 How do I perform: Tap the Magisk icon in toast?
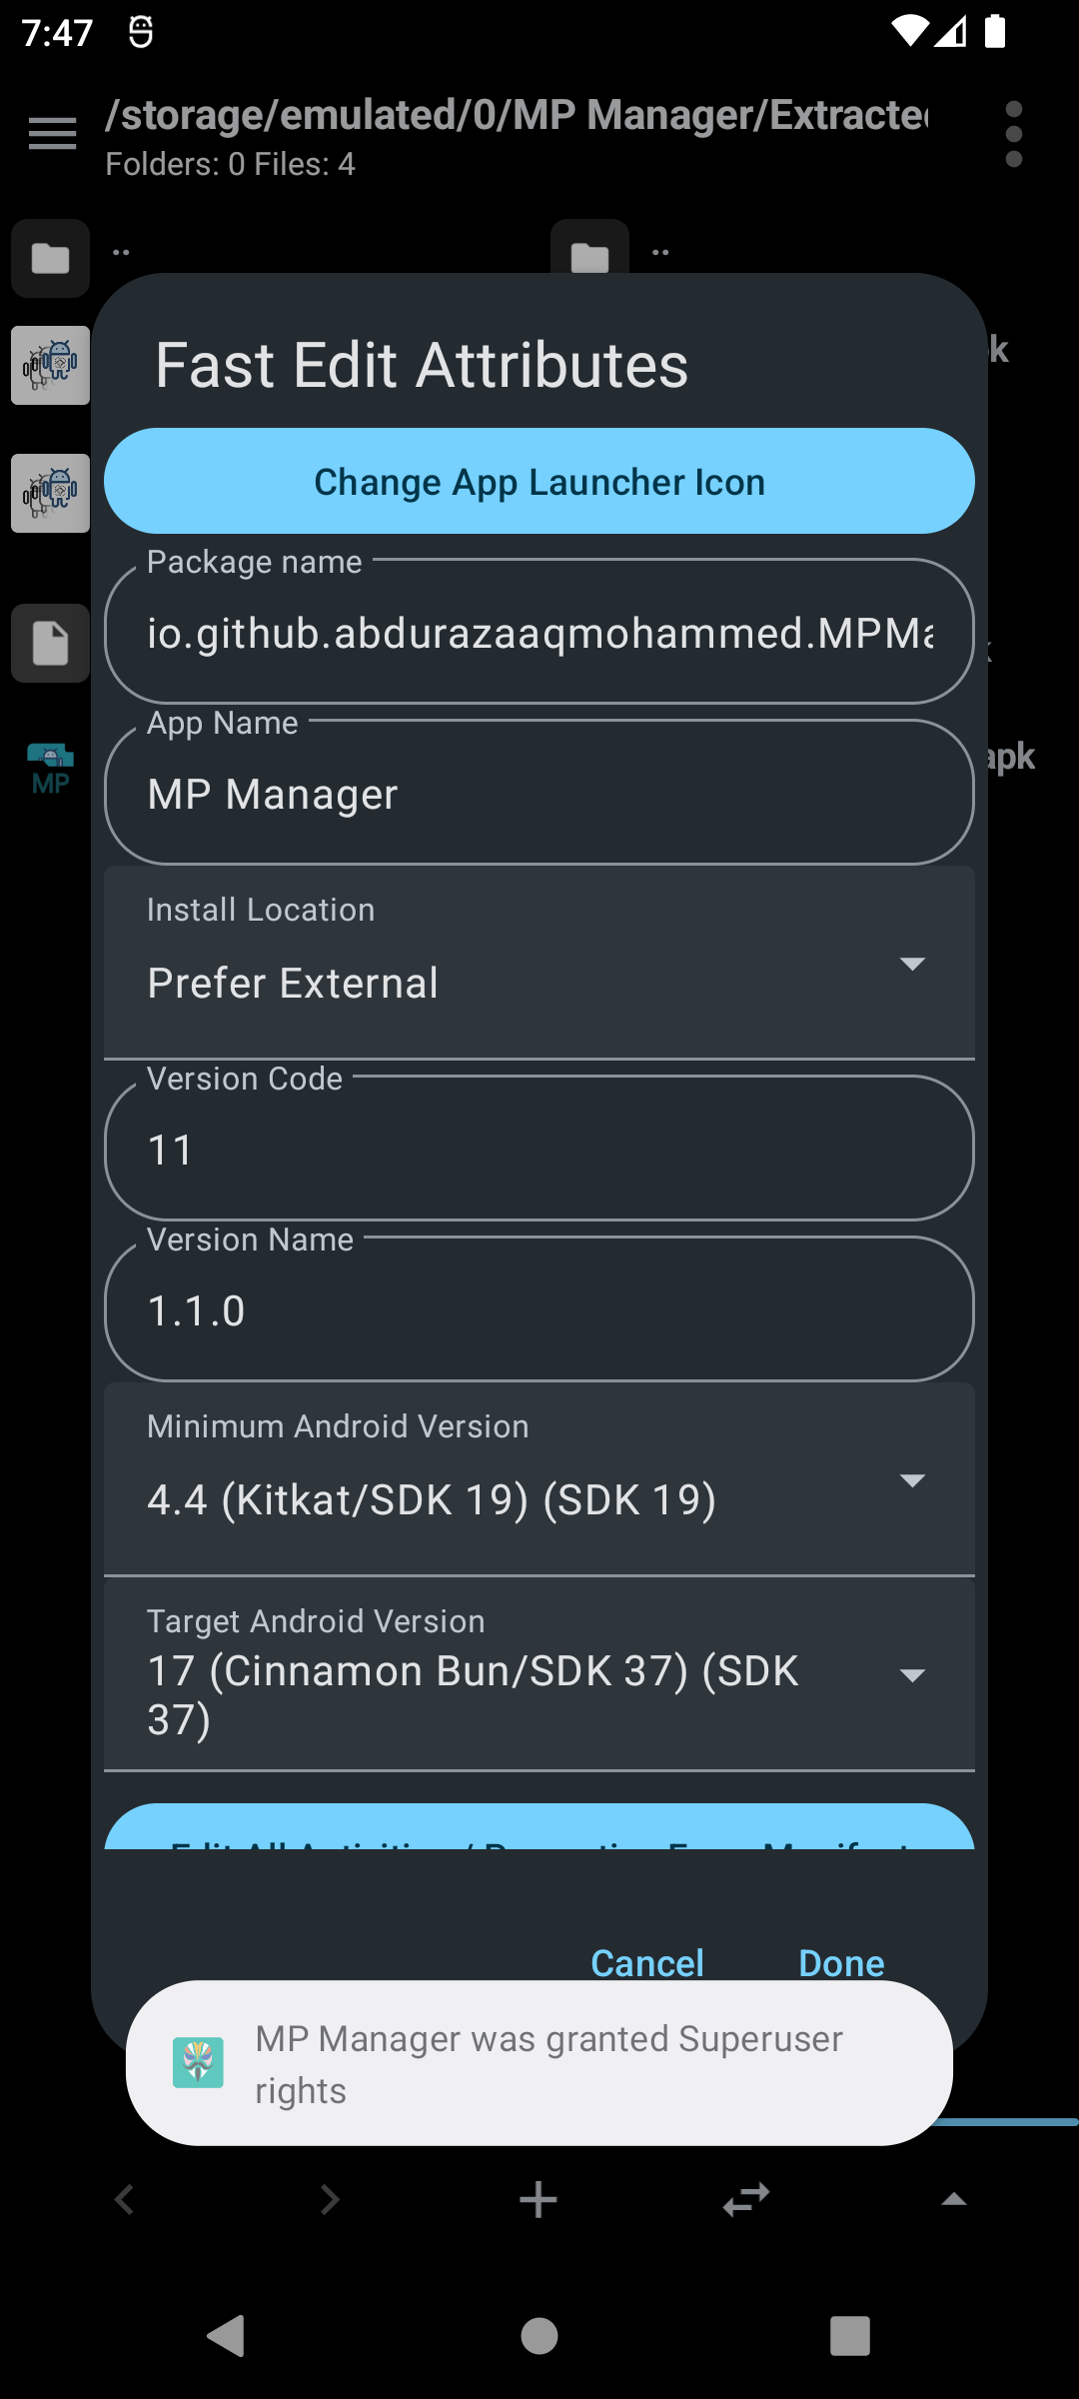[198, 2063]
